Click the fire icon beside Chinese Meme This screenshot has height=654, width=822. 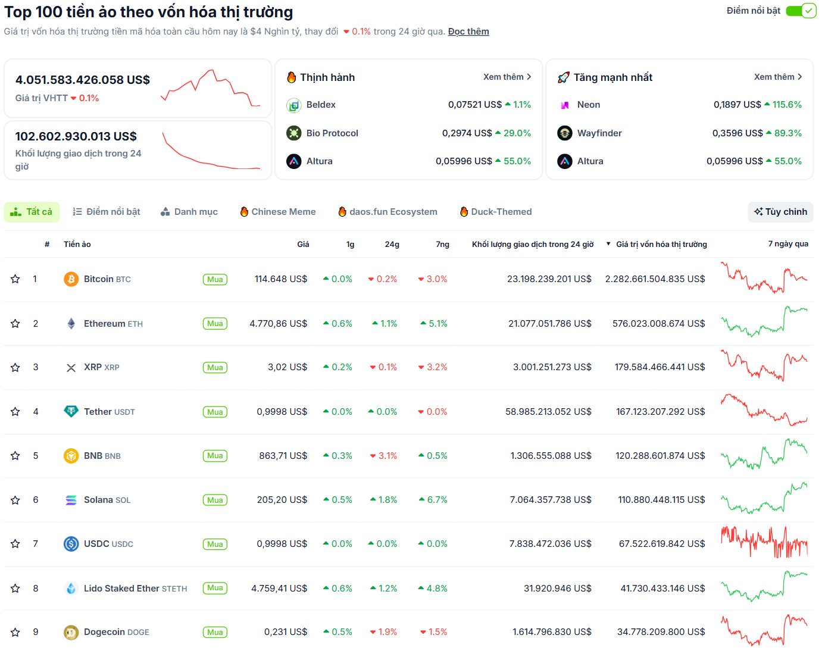click(x=244, y=211)
